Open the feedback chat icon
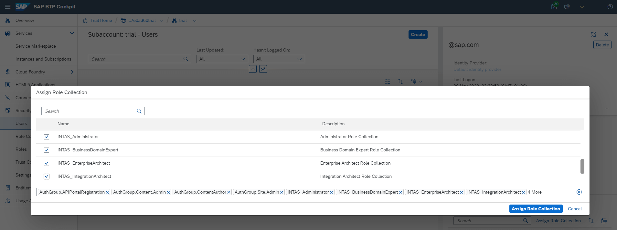 coord(567,7)
